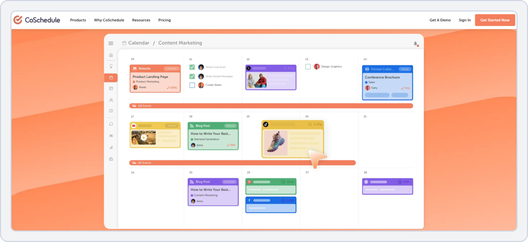The width and height of the screenshot is (528, 242).
Task: Uncheck the Write Social Messages checkbox
Action: (x=192, y=76)
